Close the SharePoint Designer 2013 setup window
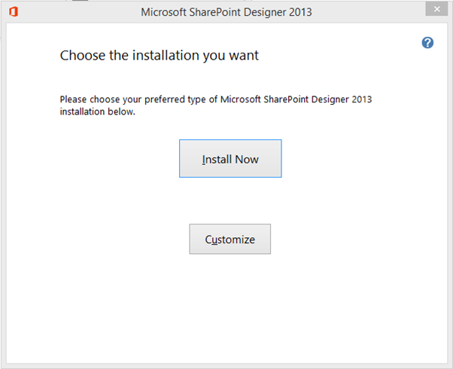 point(436,9)
